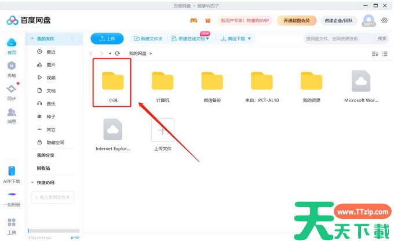Go forward with the right arrow
The image size is (394, 244).
tap(101, 53)
